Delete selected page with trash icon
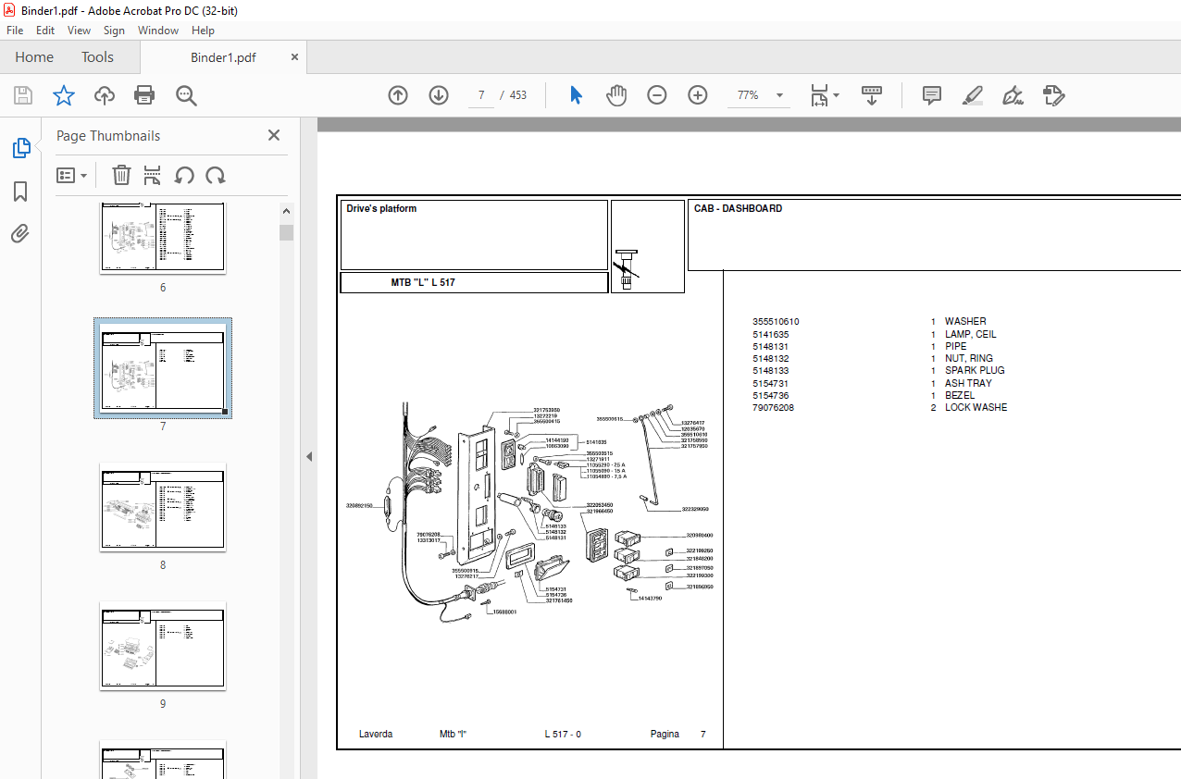1181x779 pixels. click(121, 175)
